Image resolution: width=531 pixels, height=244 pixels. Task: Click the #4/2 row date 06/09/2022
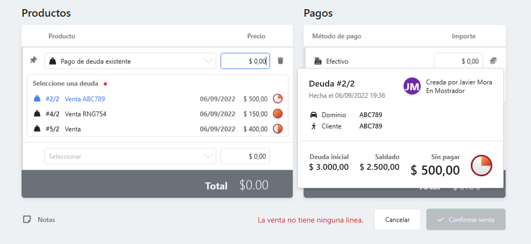coord(217,114)
